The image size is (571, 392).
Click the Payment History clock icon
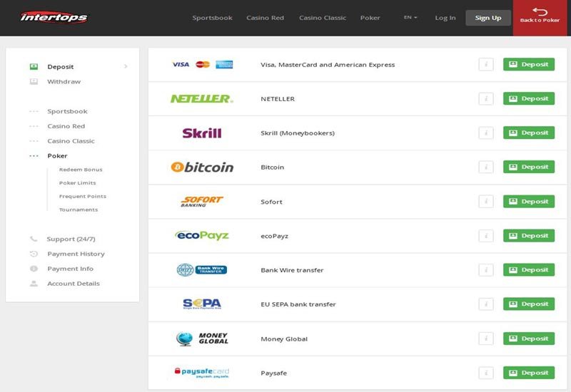tap(34, 254)
